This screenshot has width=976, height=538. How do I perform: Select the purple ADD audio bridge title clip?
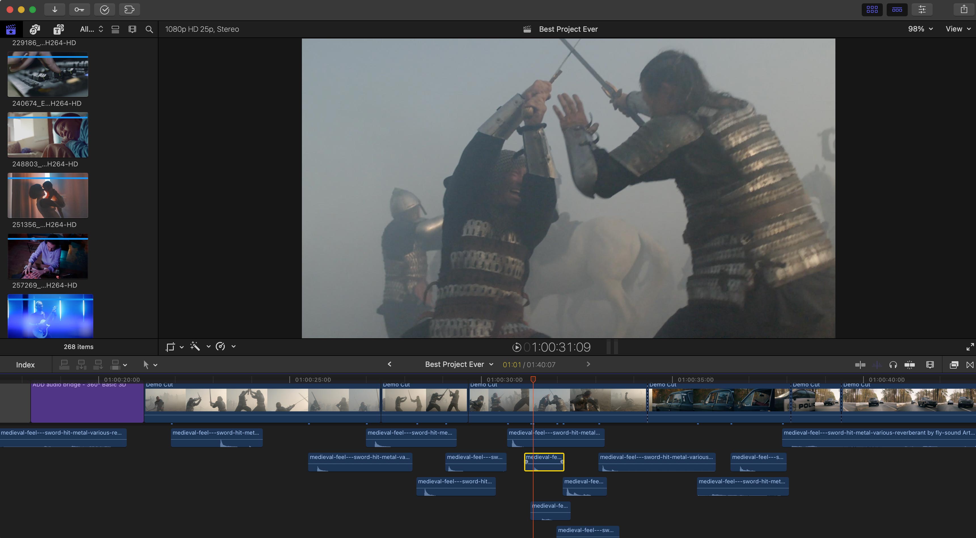pos(87,403)
